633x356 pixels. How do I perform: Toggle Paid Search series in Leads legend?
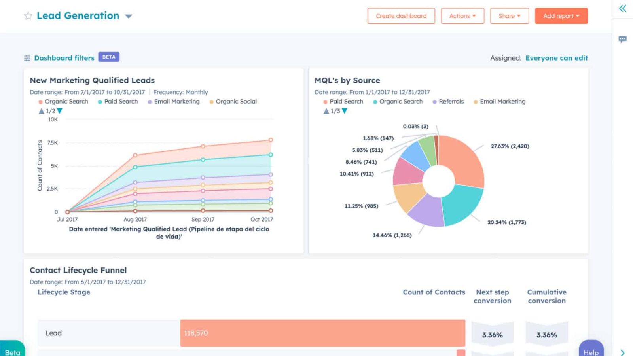pyautogui.click(x=118, y=102)
